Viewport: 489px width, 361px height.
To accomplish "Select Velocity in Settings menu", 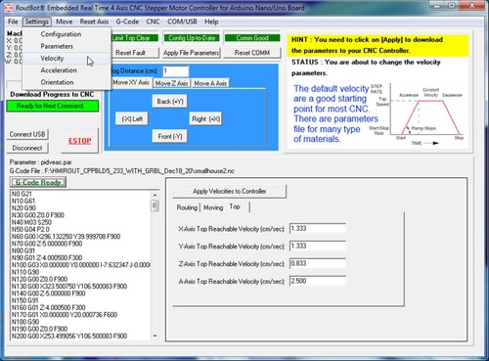I will pyautogui.click(x=52, y=59).
